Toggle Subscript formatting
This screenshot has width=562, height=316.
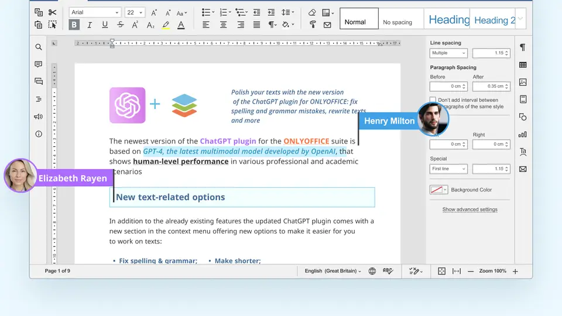point(150,25)
